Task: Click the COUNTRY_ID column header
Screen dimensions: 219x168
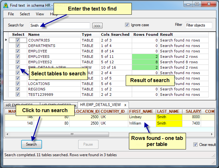Action: 114,111
